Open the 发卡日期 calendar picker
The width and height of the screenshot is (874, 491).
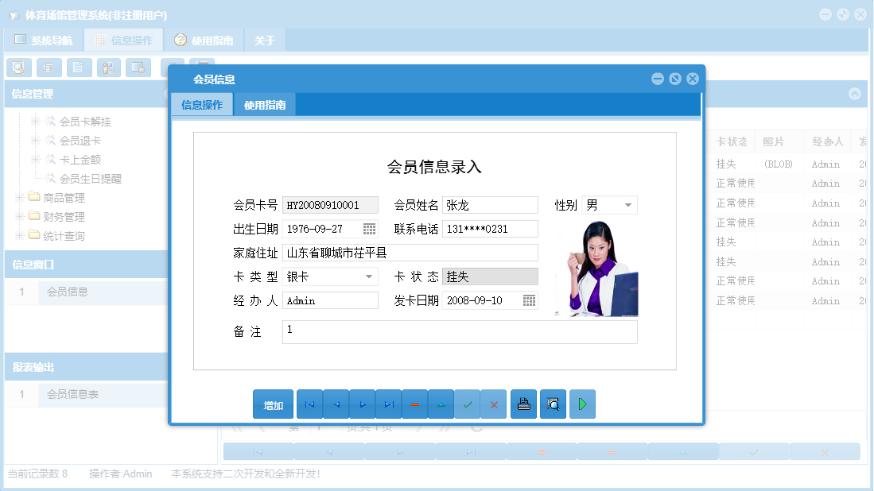point(527,301)
